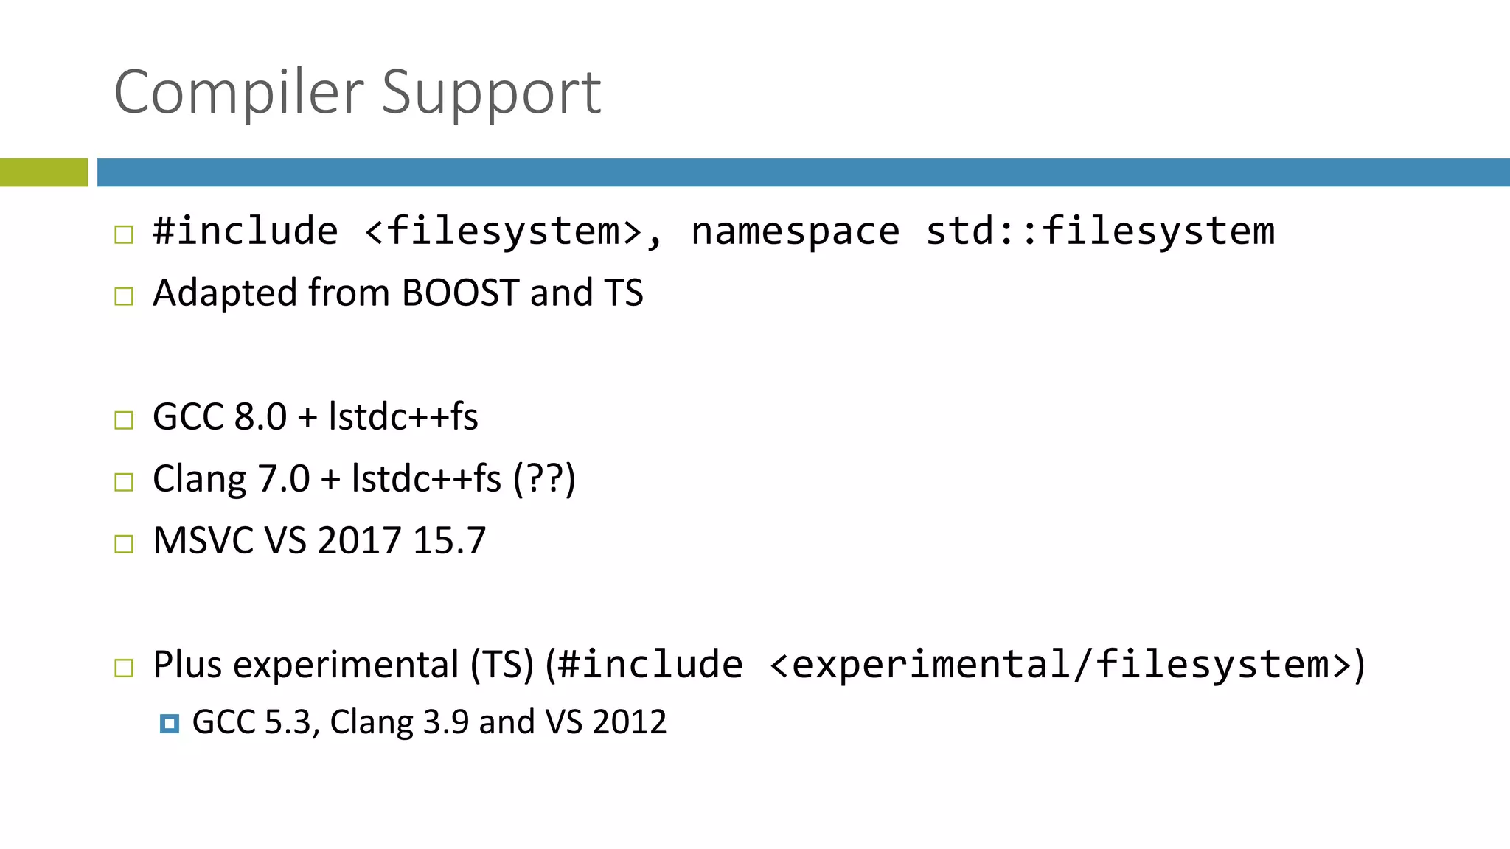Click the 'MSVC VS 2017 15.7' line
Screen dimensions: 1510x849
[319, 541]
